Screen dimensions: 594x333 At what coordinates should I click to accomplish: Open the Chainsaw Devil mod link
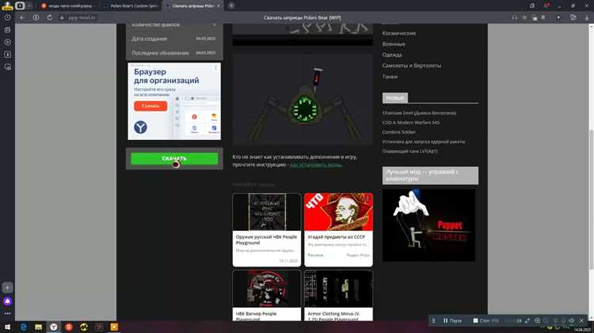[x=419, y=113]
